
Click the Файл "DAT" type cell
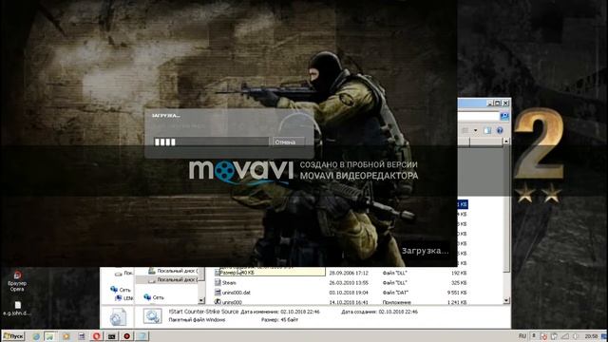click(395, 293)
